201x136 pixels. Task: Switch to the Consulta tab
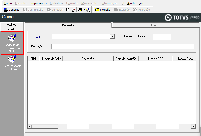[x=68, y=25]
